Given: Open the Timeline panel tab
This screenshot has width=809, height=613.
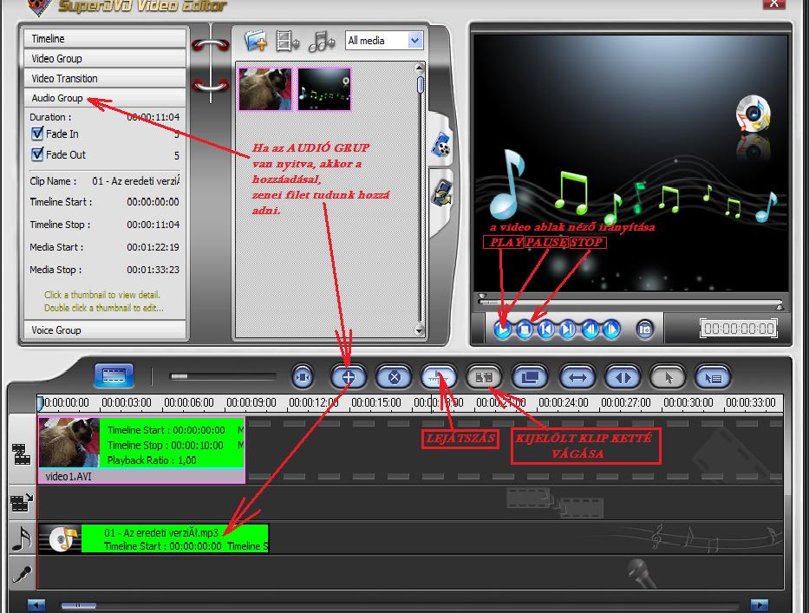Looking at the screenshot, I should [x=105, y=39].
